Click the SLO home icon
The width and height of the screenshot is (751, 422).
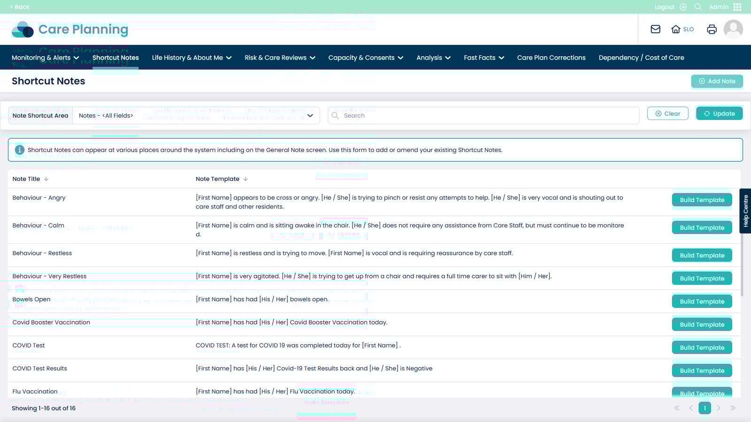[x=676, y=30]
